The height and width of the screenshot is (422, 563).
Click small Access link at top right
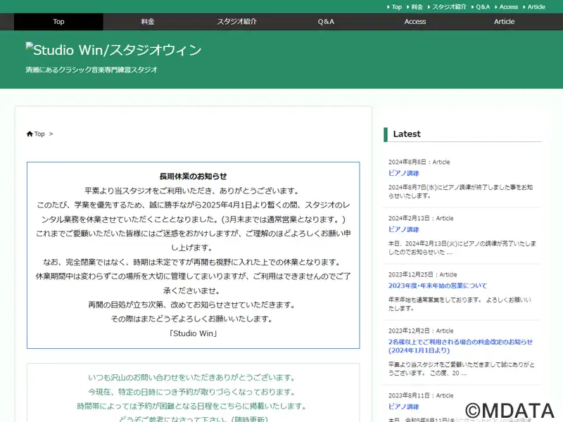point(508,7)
